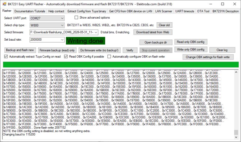Click the OBK config writing disabled note
The height and width of the screenshot is (142, 241).
(47, 131)
